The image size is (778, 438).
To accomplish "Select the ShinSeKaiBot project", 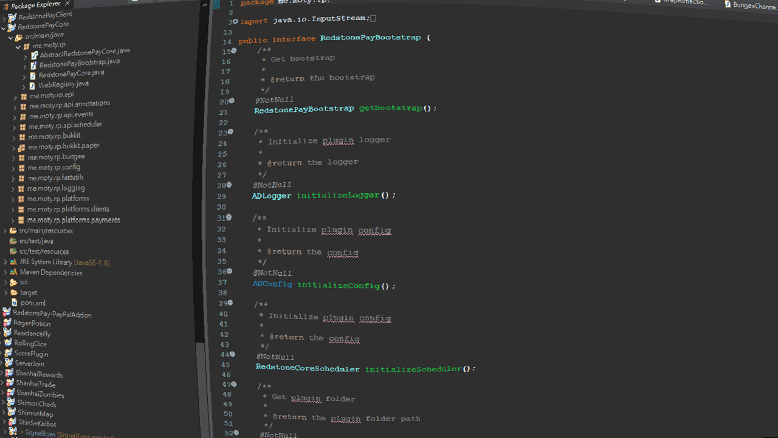I will [x=37, y=423].
